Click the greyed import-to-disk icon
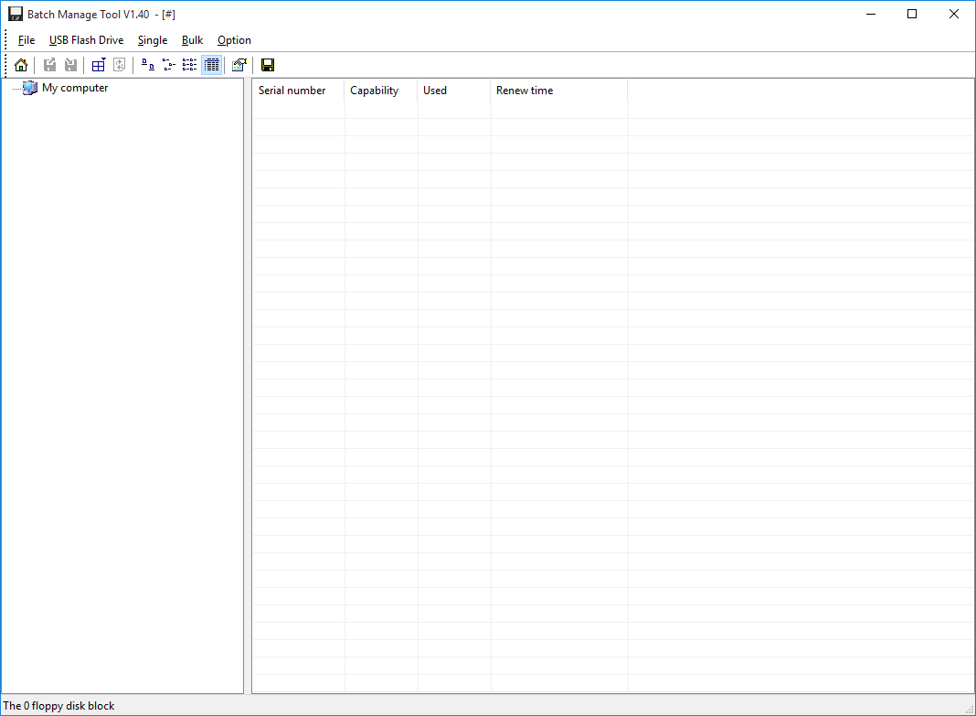The width and height of the screenshot is (976, 716). [71, 65]
